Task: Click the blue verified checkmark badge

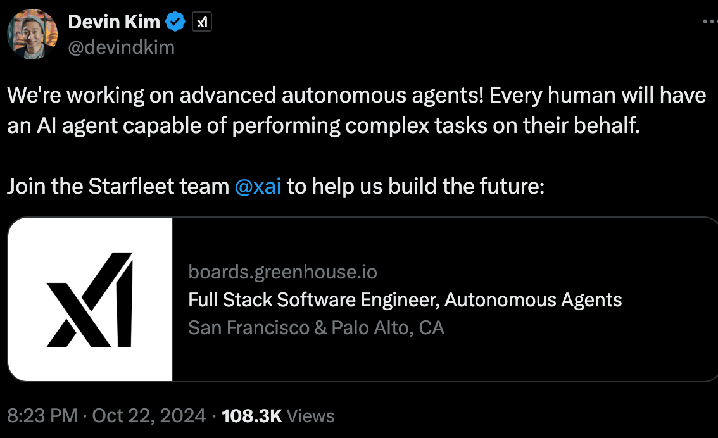Action: pos(175,23)
